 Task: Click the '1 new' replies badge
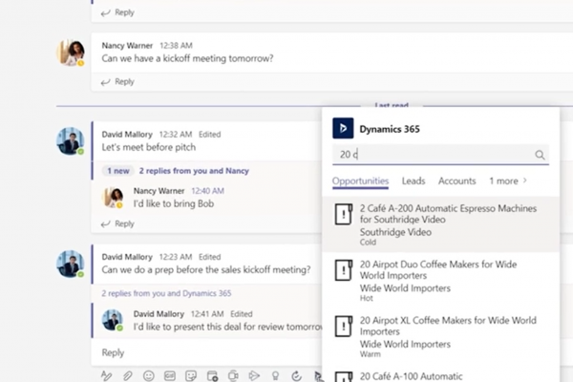[x=118, y=171]
